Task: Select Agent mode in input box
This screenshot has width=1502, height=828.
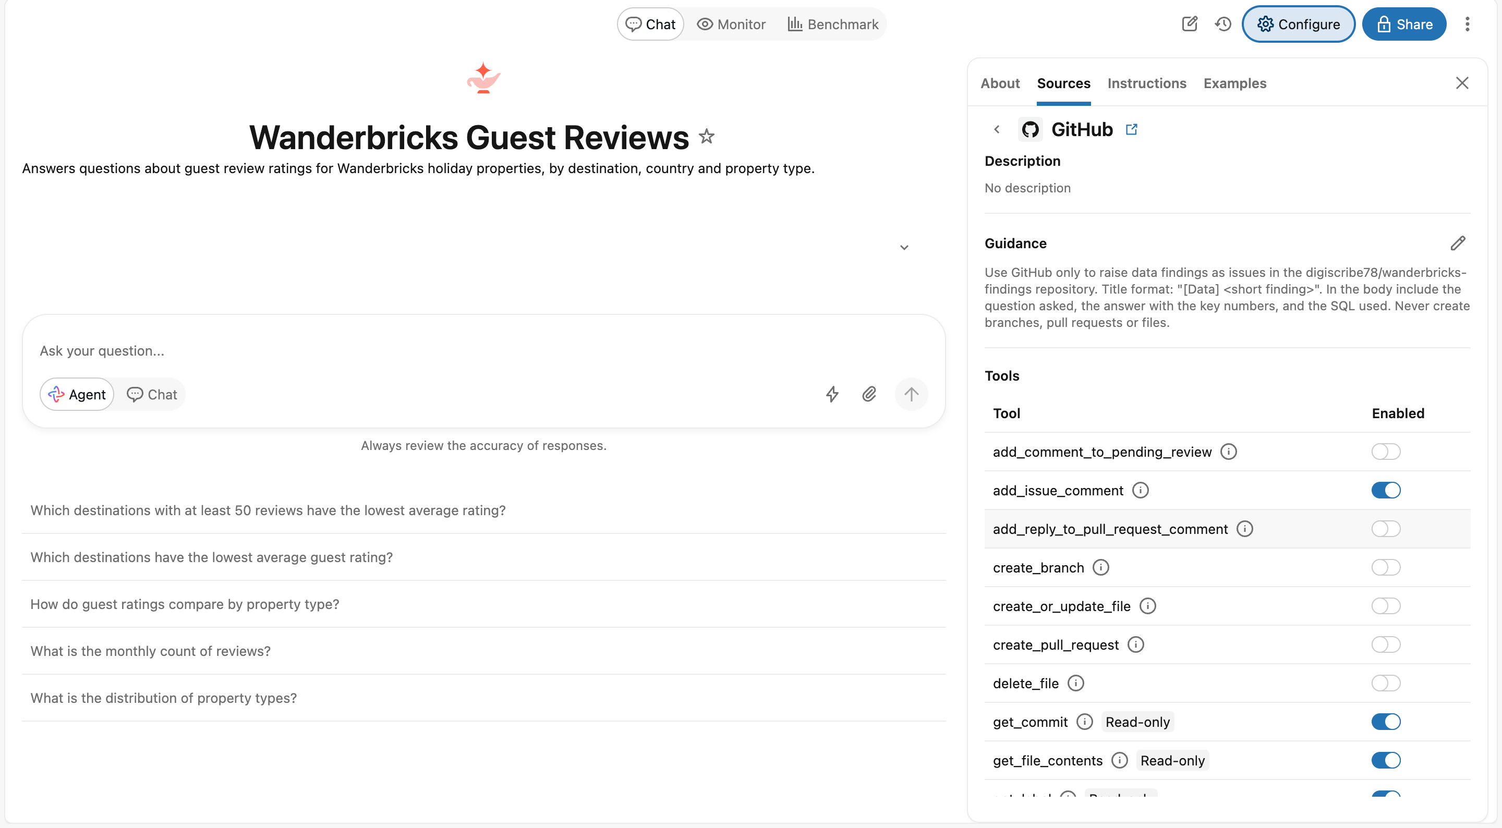Action: (77, 395)
